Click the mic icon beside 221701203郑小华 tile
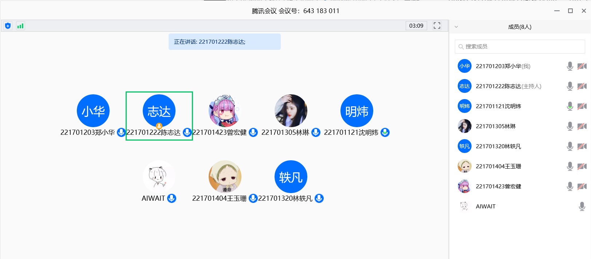 [121, 132]
